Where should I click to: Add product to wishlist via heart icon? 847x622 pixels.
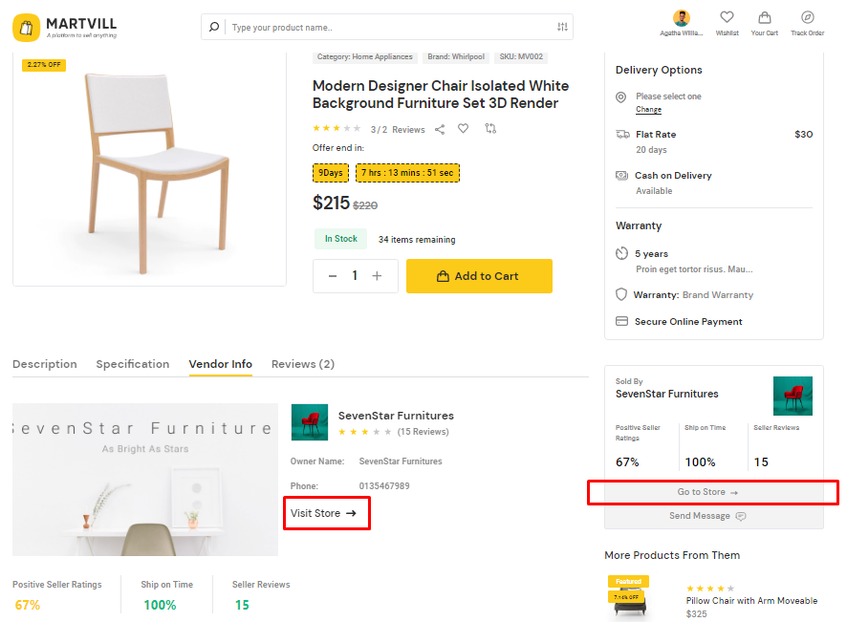tap(464, 129)
